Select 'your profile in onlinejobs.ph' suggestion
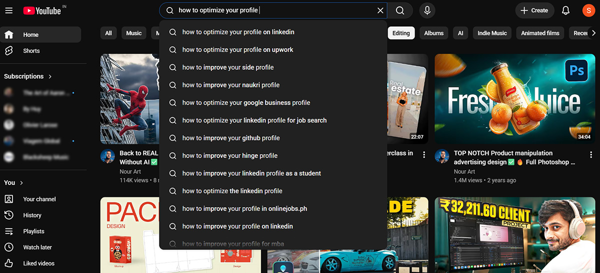 pyautogui.click(x=273, y=208)
